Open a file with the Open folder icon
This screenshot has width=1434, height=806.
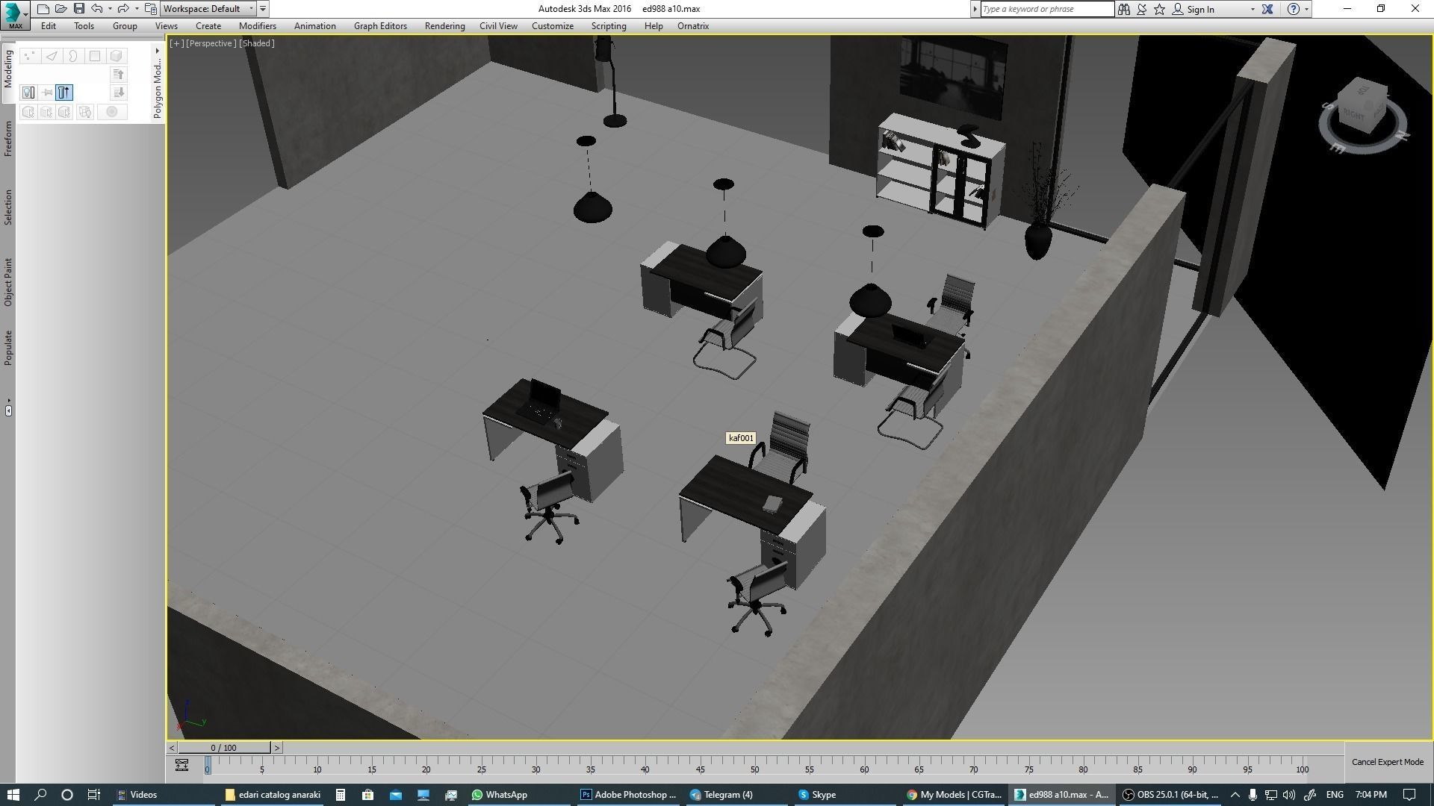coord(60,9)
